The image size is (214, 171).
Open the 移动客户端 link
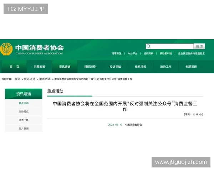pyautogui.click(x=166, y=53)
